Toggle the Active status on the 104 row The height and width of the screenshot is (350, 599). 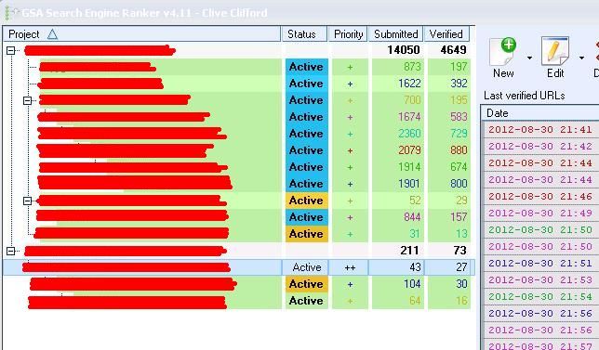click(x=306, y=284)
